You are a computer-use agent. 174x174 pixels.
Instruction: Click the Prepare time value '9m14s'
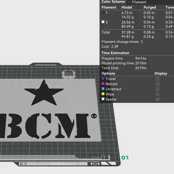(x=141, y=58)
